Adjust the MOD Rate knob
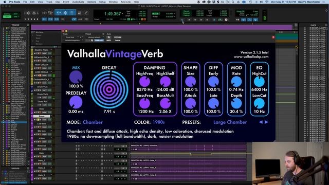329x185 pixels. [x=236, y=82]
